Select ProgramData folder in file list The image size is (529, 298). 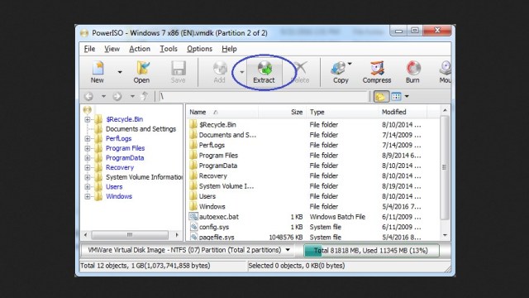(x=218, y=166)
